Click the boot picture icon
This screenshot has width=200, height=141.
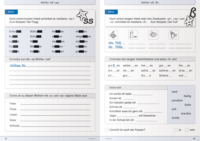[x=133, y=35]
